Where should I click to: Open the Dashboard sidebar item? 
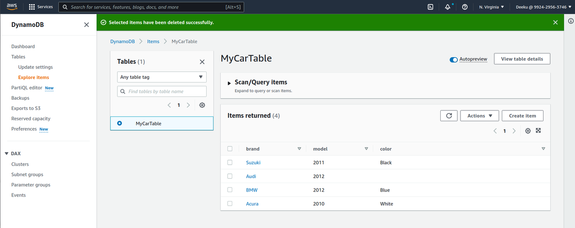click(x=23, y=47)
